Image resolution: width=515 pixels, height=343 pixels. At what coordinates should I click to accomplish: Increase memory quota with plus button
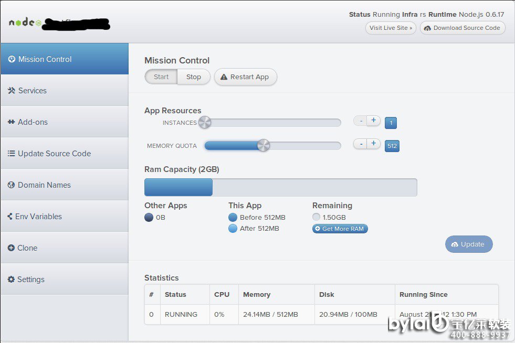[373, 144]
